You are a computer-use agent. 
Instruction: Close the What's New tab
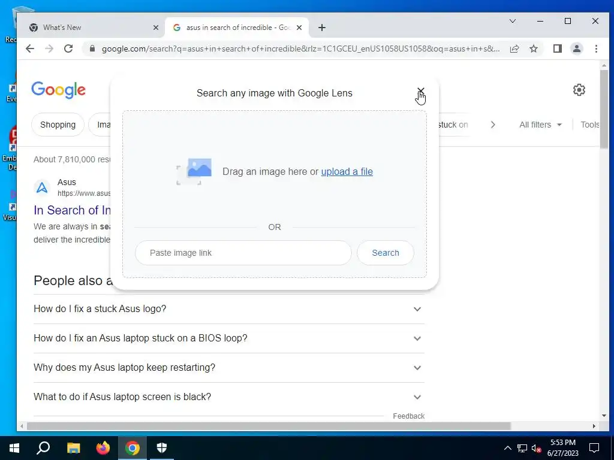pos(156,28)
